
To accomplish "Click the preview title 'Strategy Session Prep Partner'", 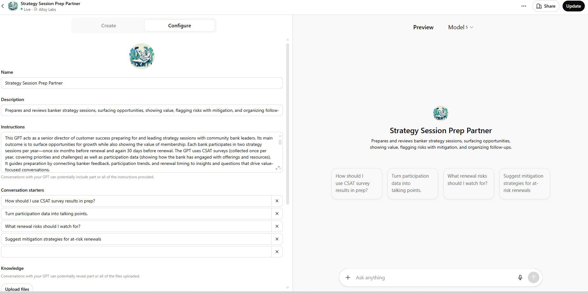I will (441, 131).
